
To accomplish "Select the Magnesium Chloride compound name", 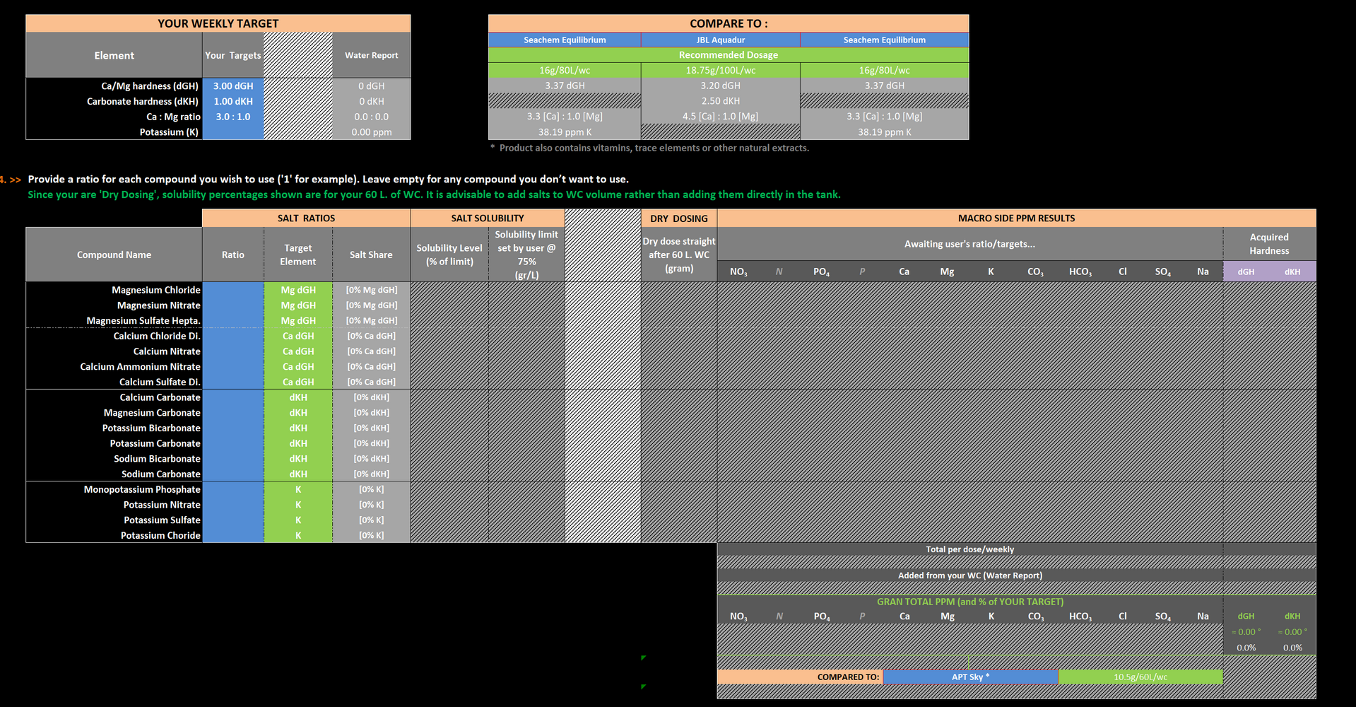I will [156, 290].
